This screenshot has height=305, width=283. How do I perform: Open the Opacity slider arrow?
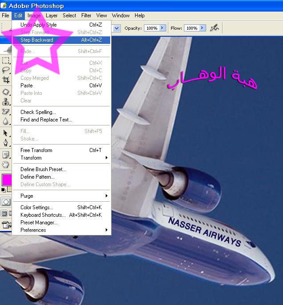point(162,28)
